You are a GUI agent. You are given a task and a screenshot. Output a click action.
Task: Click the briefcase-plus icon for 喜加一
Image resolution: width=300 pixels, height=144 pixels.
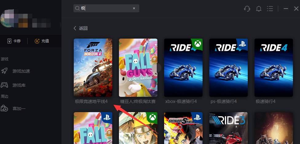click(x=4, y=108)
